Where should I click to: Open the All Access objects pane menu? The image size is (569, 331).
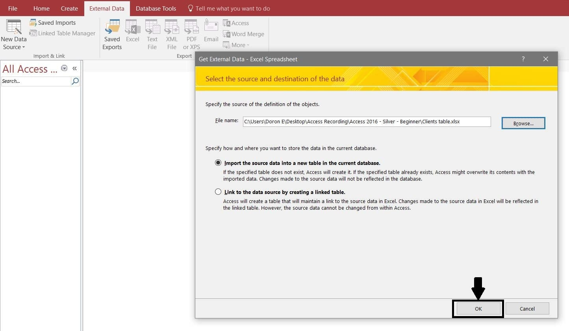(x=64, y=68)
